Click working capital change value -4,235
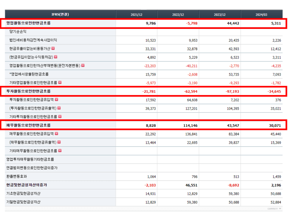The width and height of the screenshot is (288, 212). pyautogui.click(x=276, y=66)
